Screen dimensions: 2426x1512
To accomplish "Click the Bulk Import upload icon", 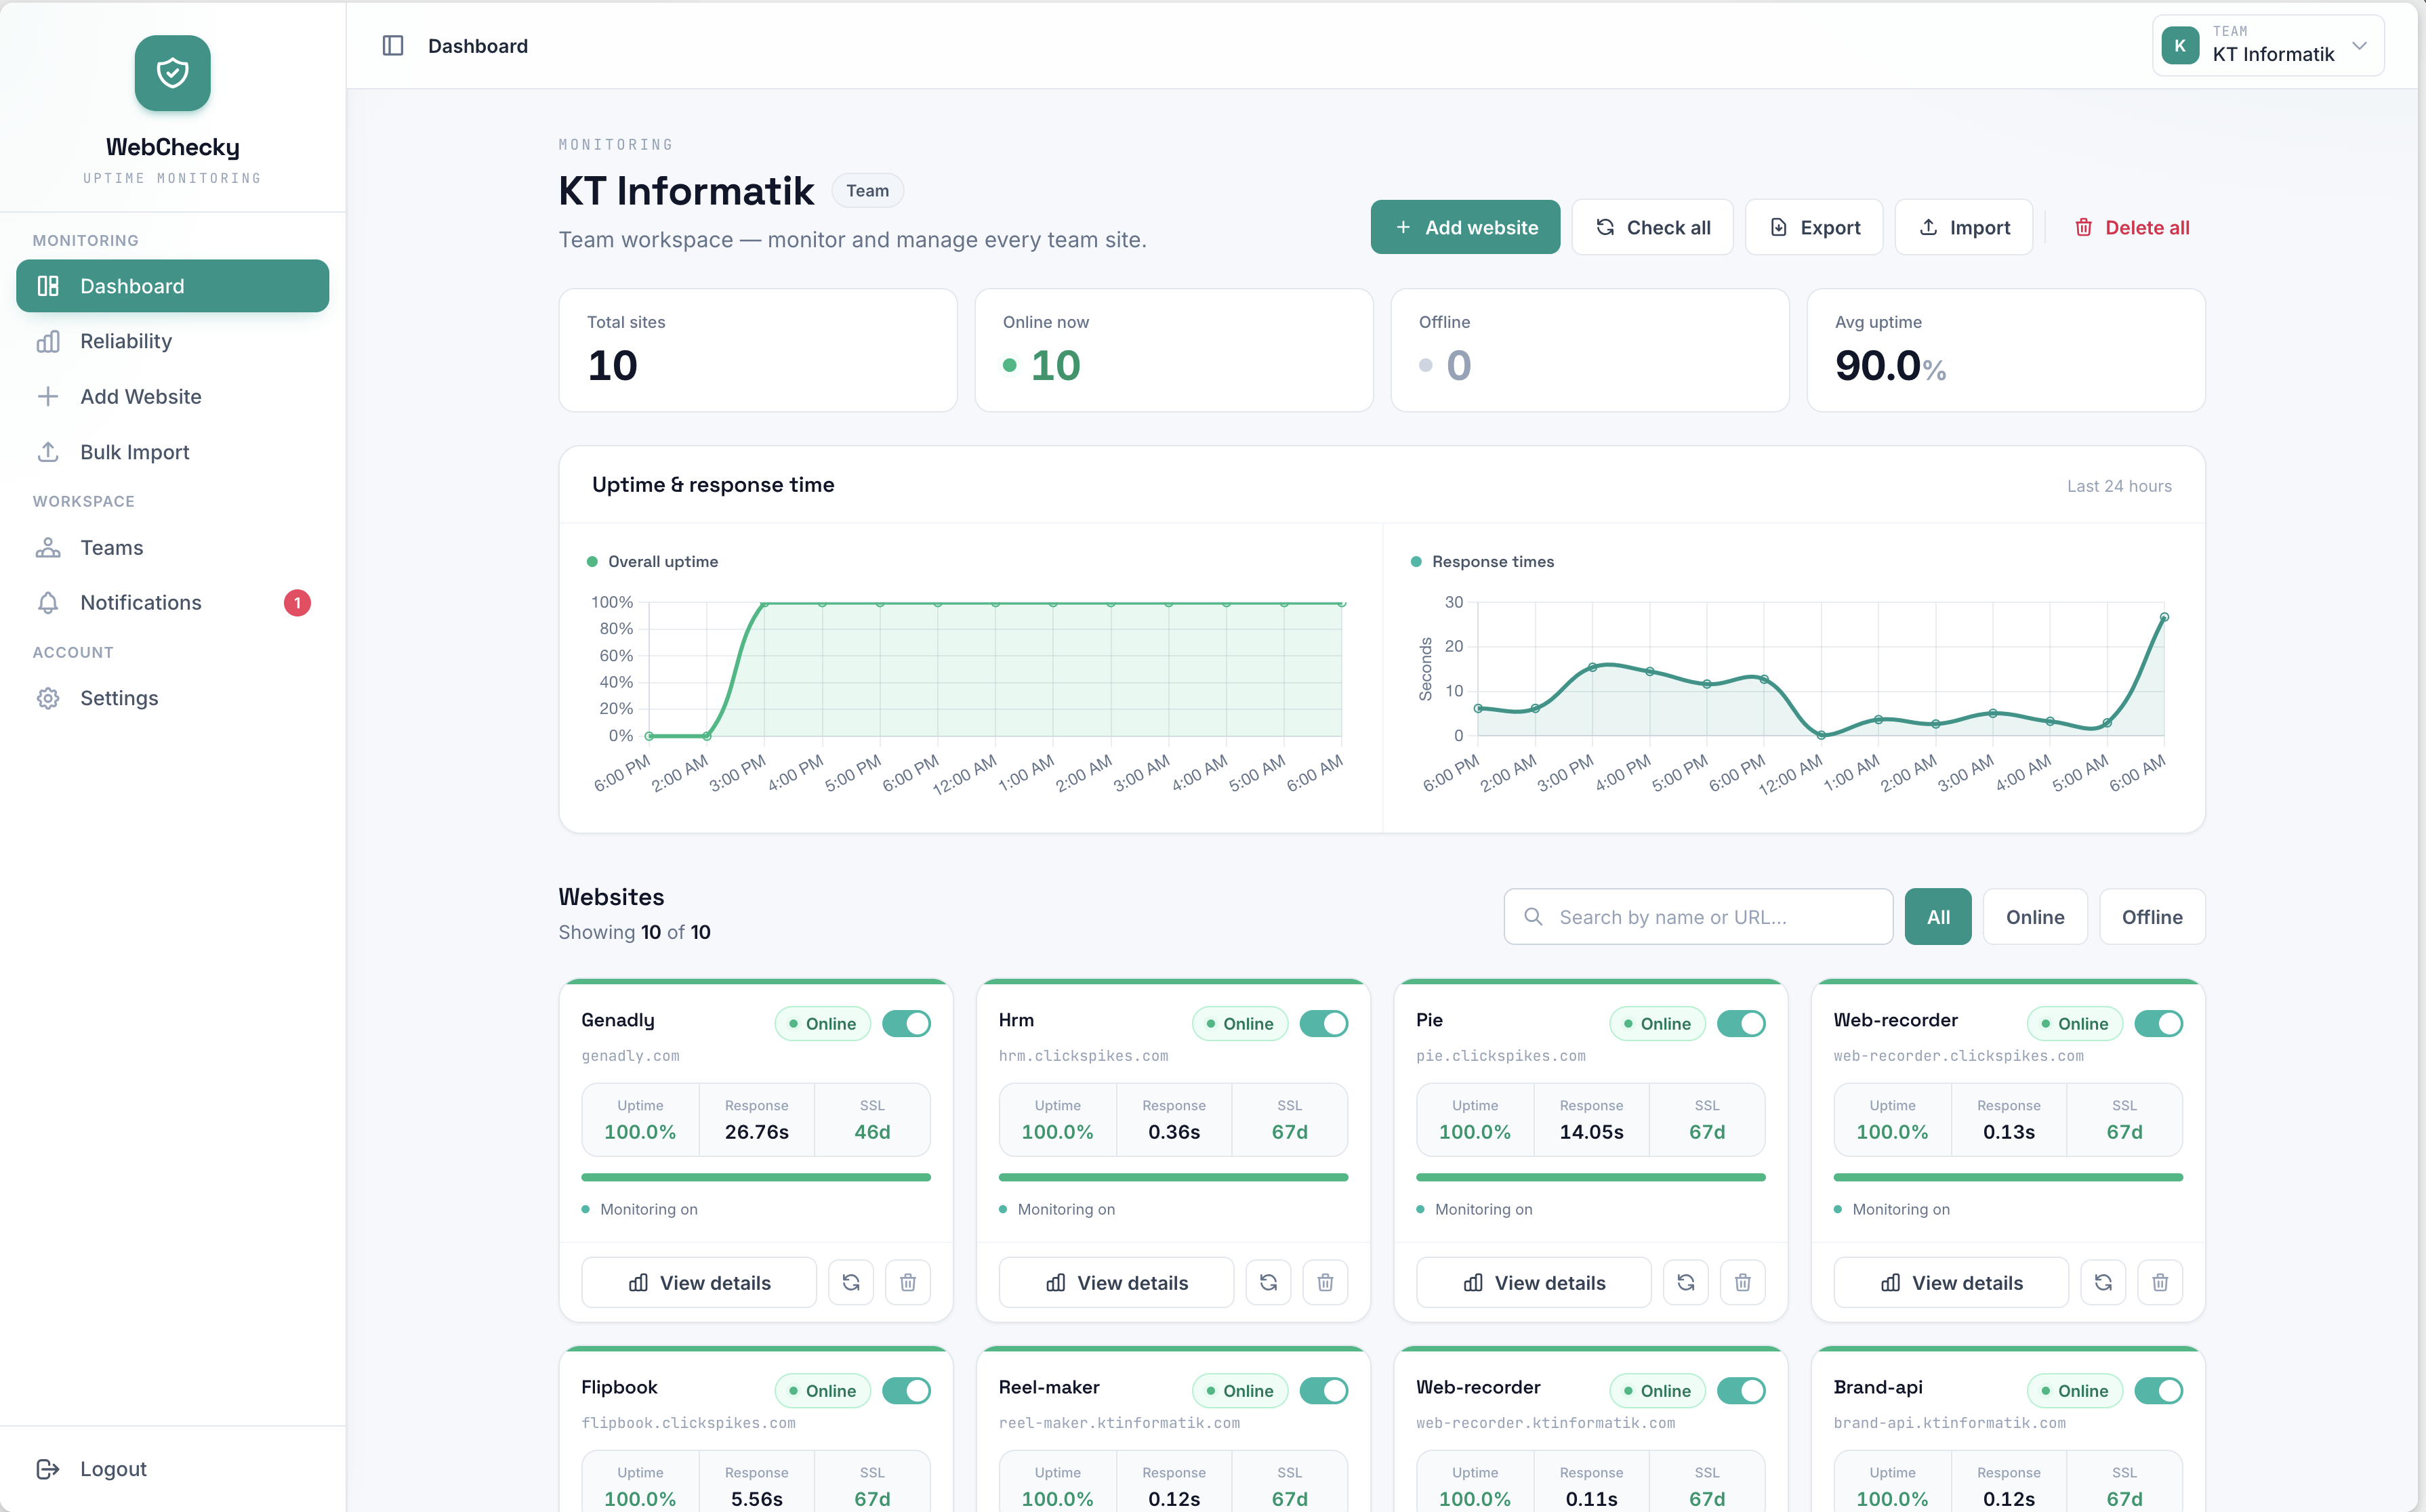I will tap(48, 452).
